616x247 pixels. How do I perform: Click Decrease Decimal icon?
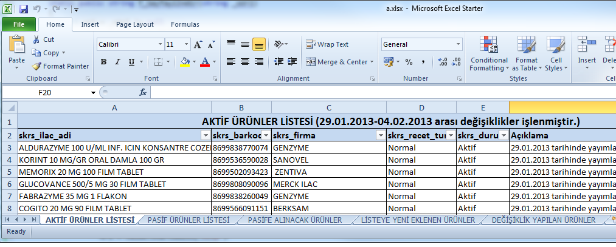(x=456, y=61)
